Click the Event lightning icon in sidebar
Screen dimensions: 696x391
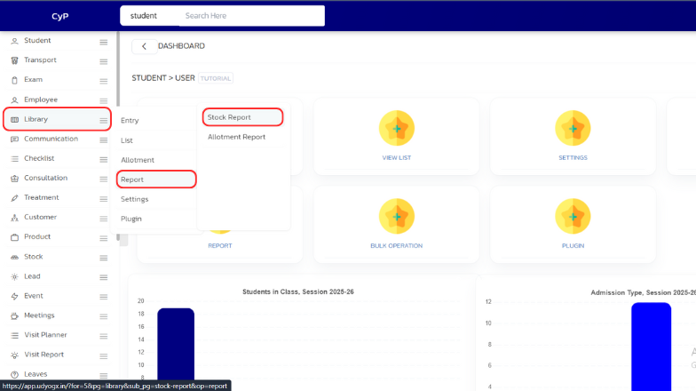[x=14, y=296]
